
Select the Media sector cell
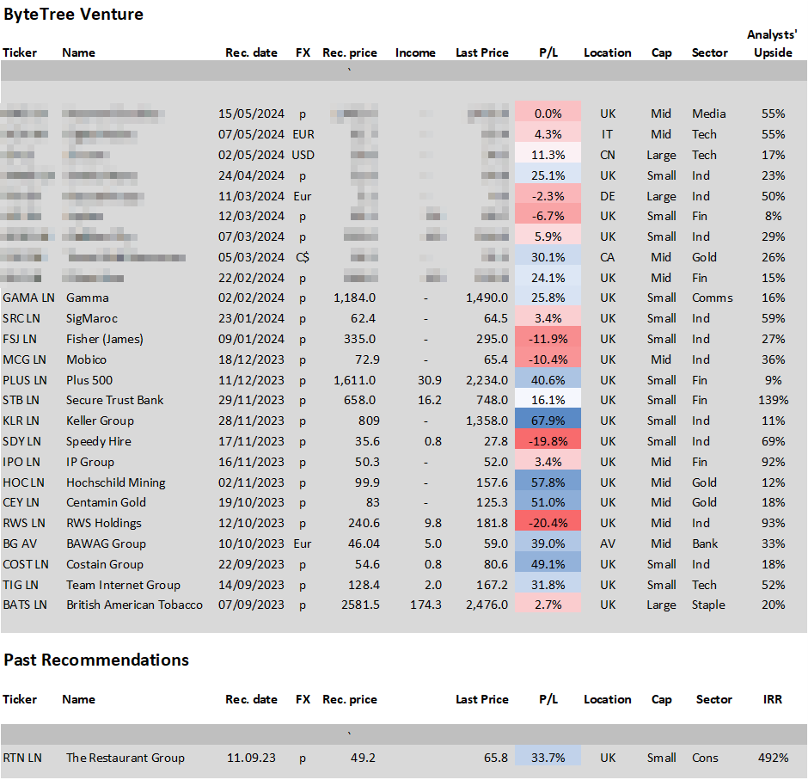click(x=708, y=114)
